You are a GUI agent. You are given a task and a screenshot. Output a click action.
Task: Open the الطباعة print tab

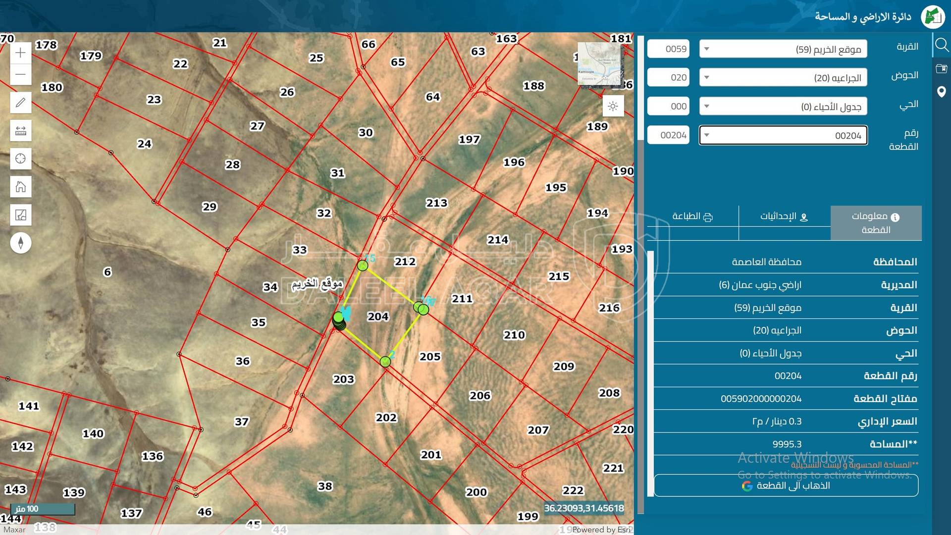click(x=692, y=216)
